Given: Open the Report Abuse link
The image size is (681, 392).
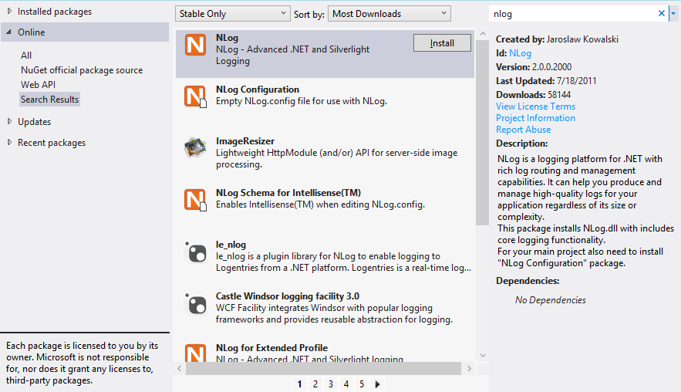Looking at the screenshot, I should click(x=524, y=130).
